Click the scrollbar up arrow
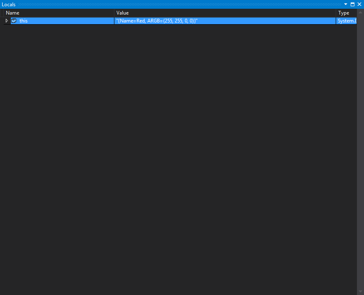Image resolution: width=364 pixels, height=295 pixels. (360, 11)
